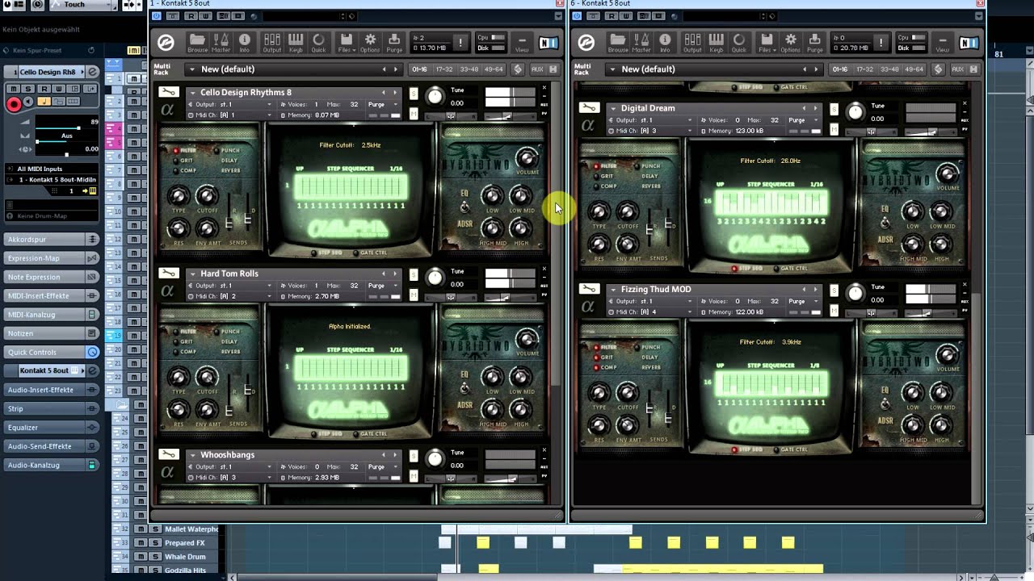Screen dimensions: 1034x581
Task: Select 17-32 page in left Kontakt rack
Action: [x=444, y=69]
